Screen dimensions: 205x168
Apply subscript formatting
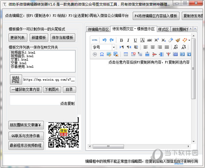164,40
